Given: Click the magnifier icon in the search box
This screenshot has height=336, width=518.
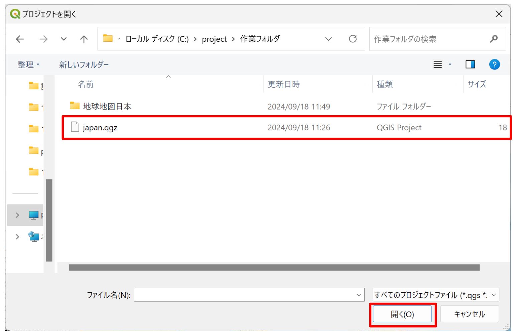Looking at the screenshot, I should coord(494,39).
